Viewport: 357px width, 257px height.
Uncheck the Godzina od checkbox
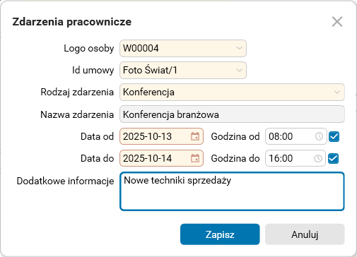point(334,136)
